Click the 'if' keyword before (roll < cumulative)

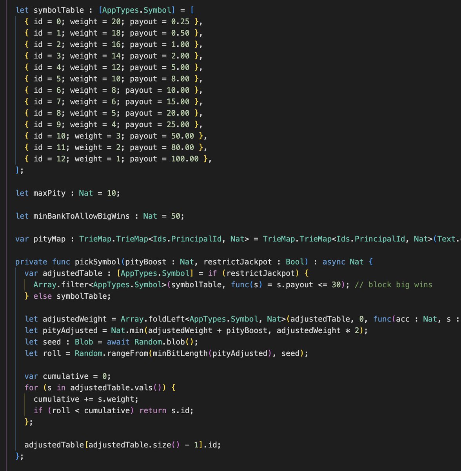pos(38,411)
